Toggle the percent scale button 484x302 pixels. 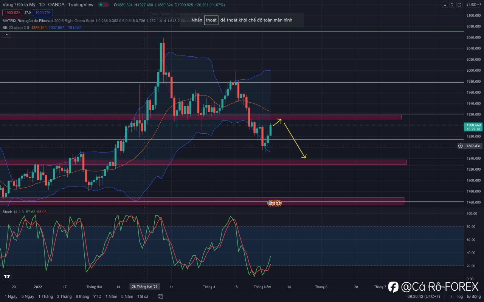tap(451, 297)
